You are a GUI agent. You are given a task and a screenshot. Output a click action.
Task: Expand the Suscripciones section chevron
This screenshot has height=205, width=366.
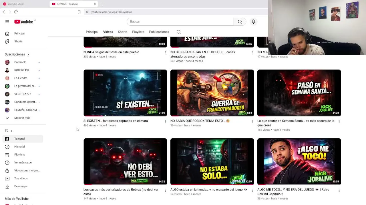[x=28, y=54]
